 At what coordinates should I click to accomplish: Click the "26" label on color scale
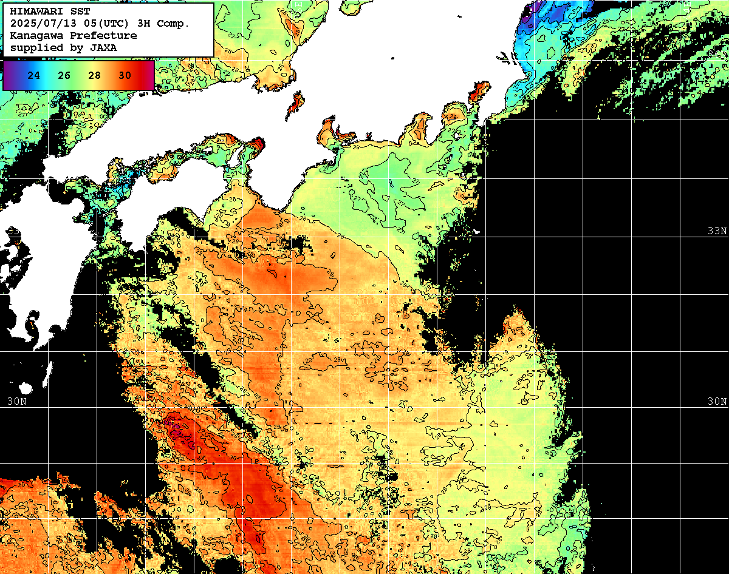pos(64,75)
